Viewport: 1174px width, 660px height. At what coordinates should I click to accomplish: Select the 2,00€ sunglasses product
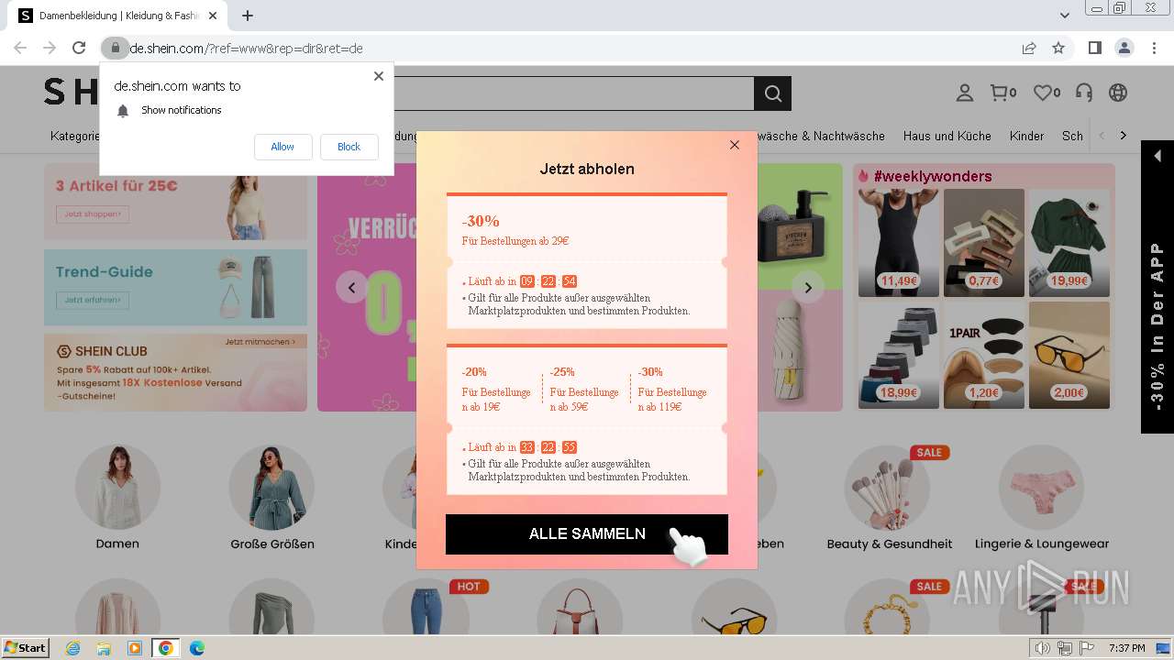(x=1069, y=355)
